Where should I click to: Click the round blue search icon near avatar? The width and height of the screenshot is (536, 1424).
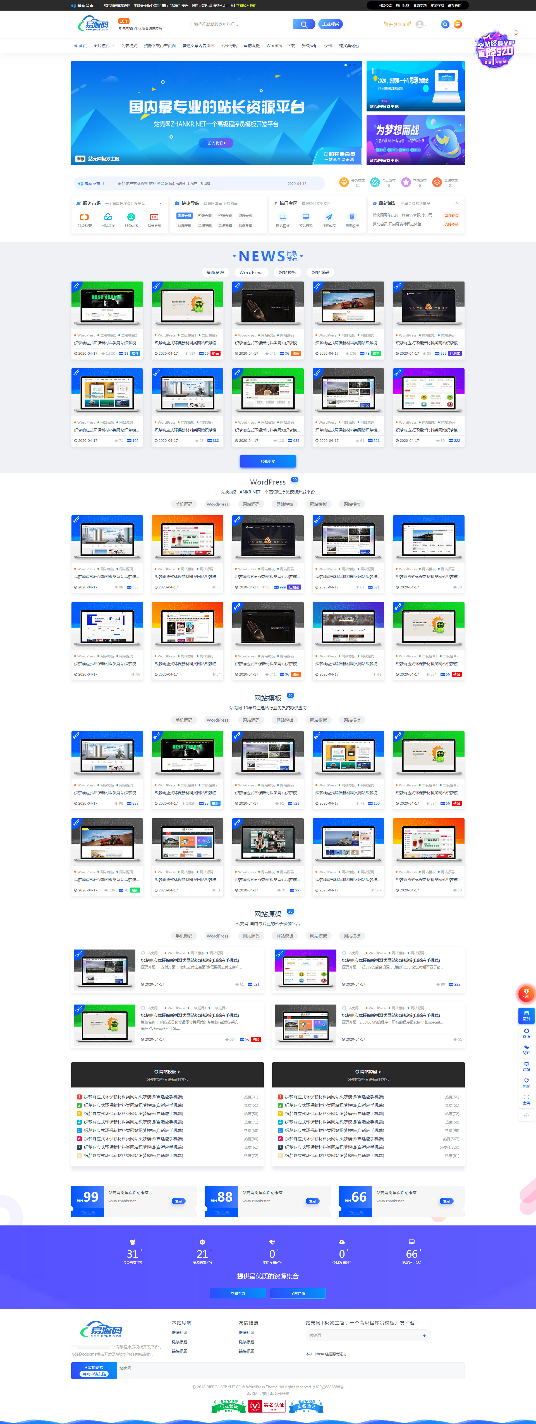tap(445, 24)
